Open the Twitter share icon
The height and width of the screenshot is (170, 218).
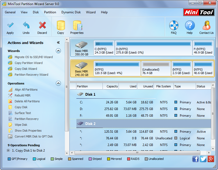point(203,159)
